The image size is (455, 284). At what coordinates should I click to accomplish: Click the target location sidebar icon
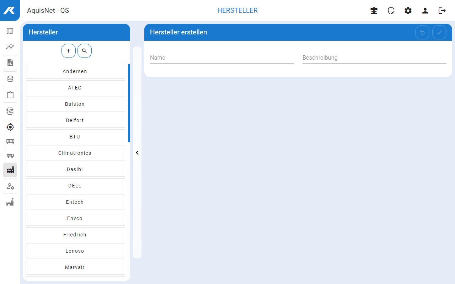10,127
